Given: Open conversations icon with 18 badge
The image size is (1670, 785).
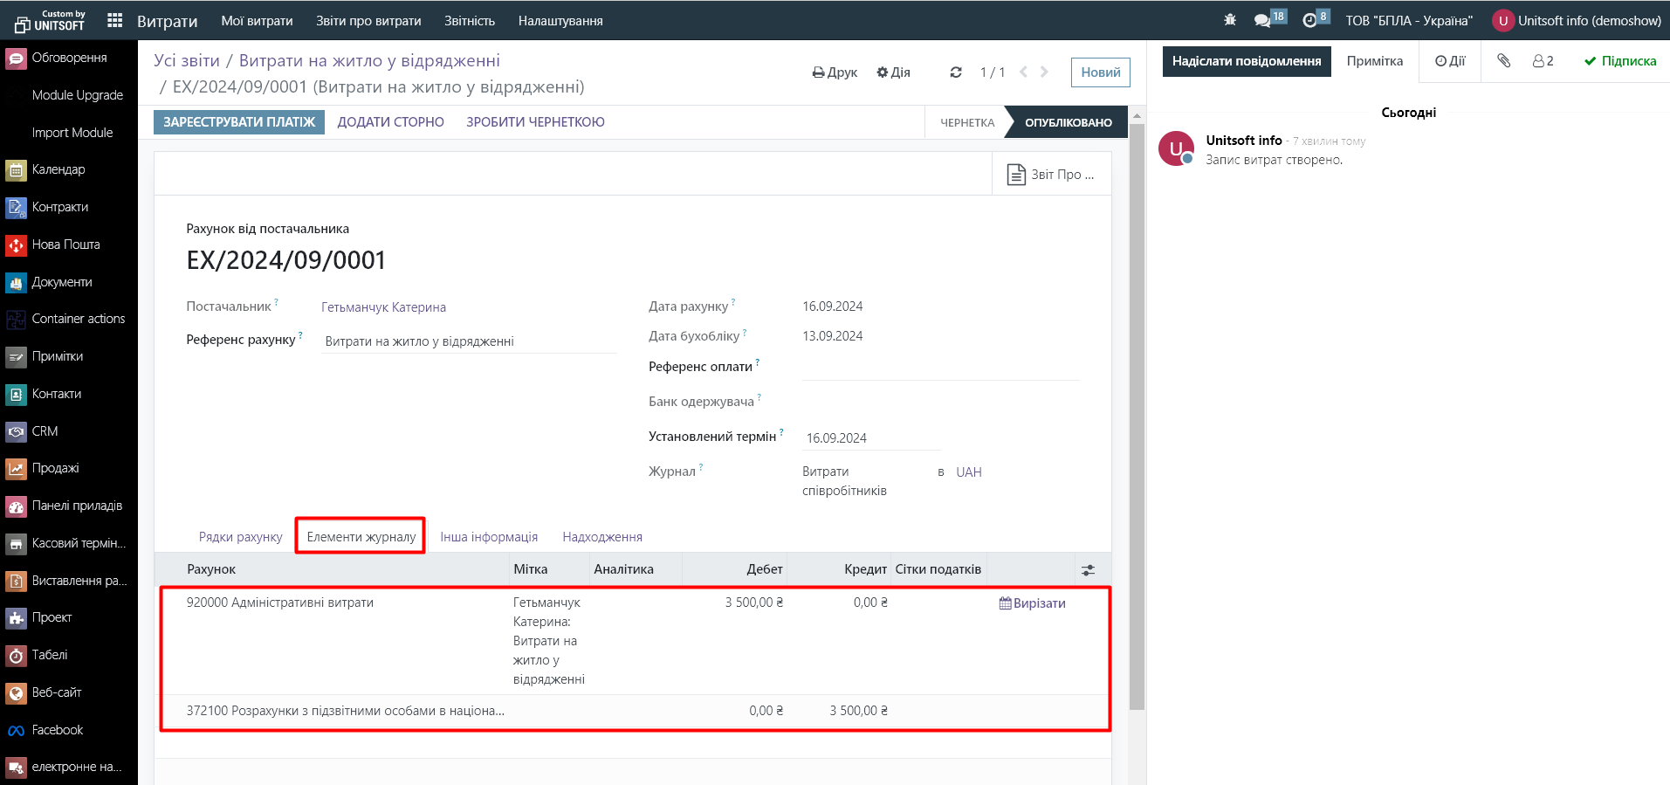Looking at the screenshot, I should [1262, 20].
